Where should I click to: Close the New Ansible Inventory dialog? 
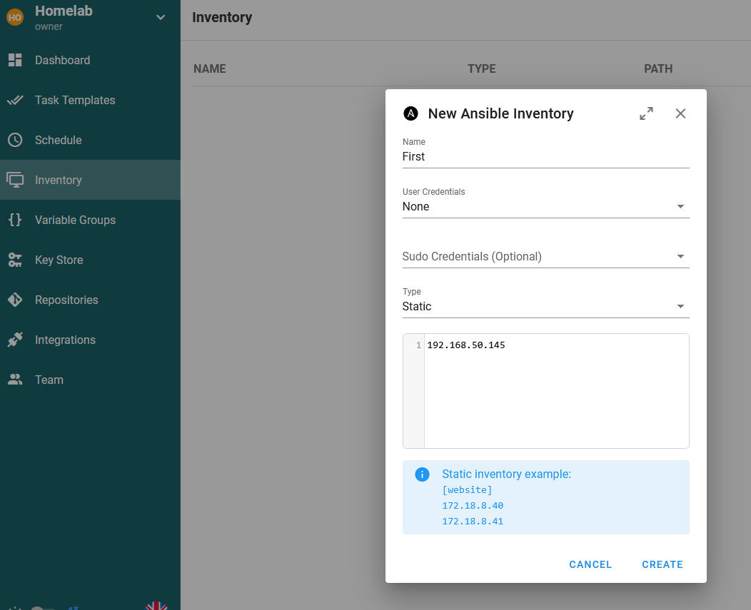[x=680, y=113]
